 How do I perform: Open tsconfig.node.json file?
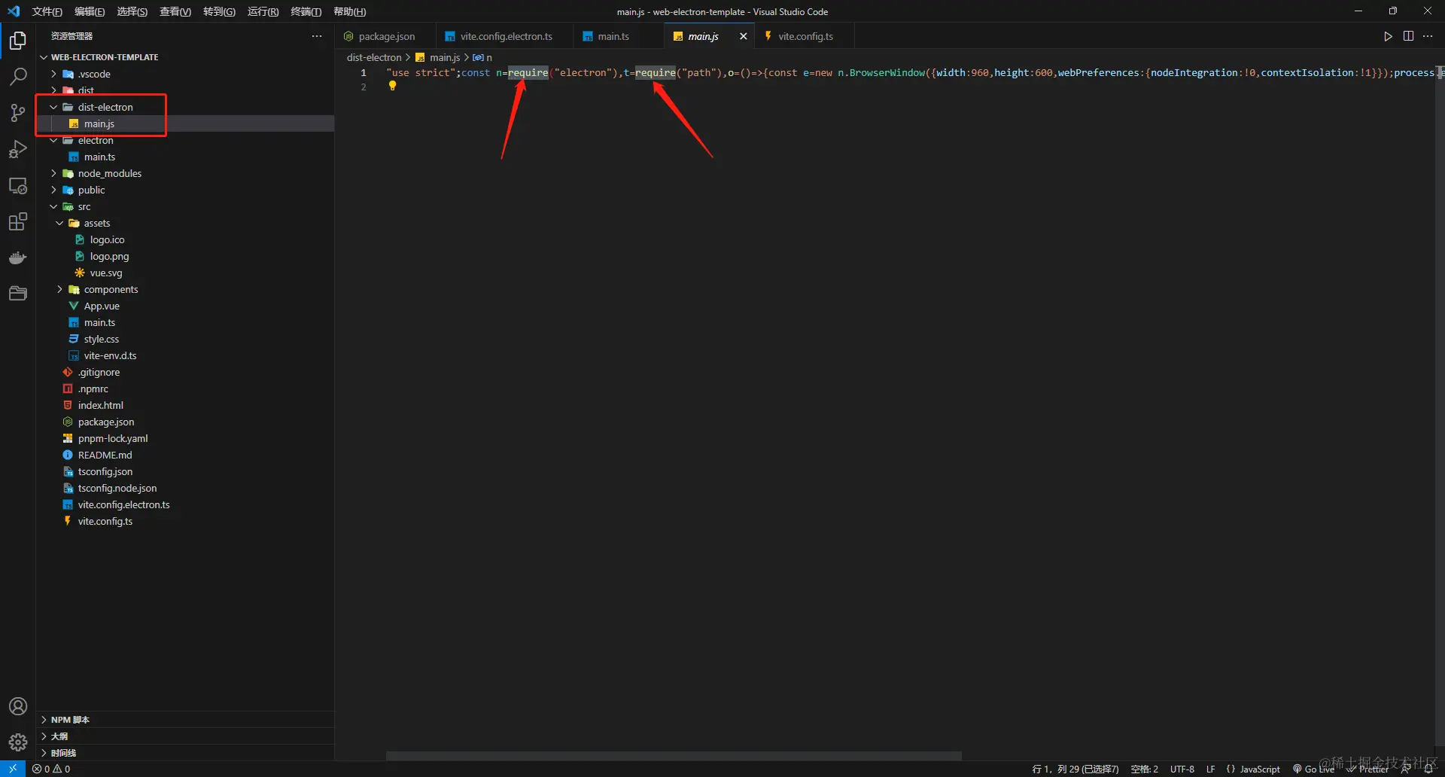click(x=185, y=488)
